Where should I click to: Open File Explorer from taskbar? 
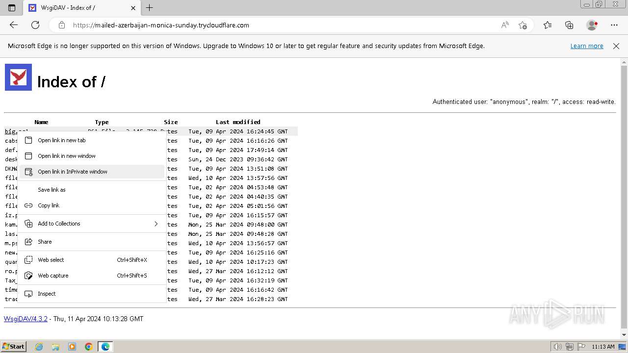coord(55,347)
